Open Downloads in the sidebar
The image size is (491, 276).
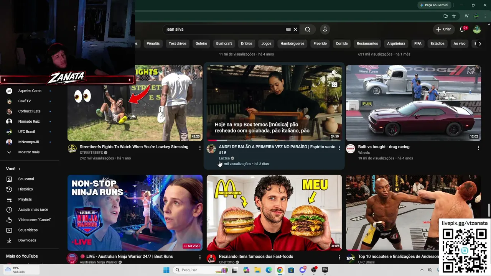[27, 240]
